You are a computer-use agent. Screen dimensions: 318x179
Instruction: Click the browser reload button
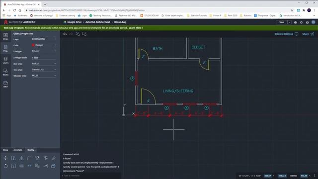pos(14,10)
